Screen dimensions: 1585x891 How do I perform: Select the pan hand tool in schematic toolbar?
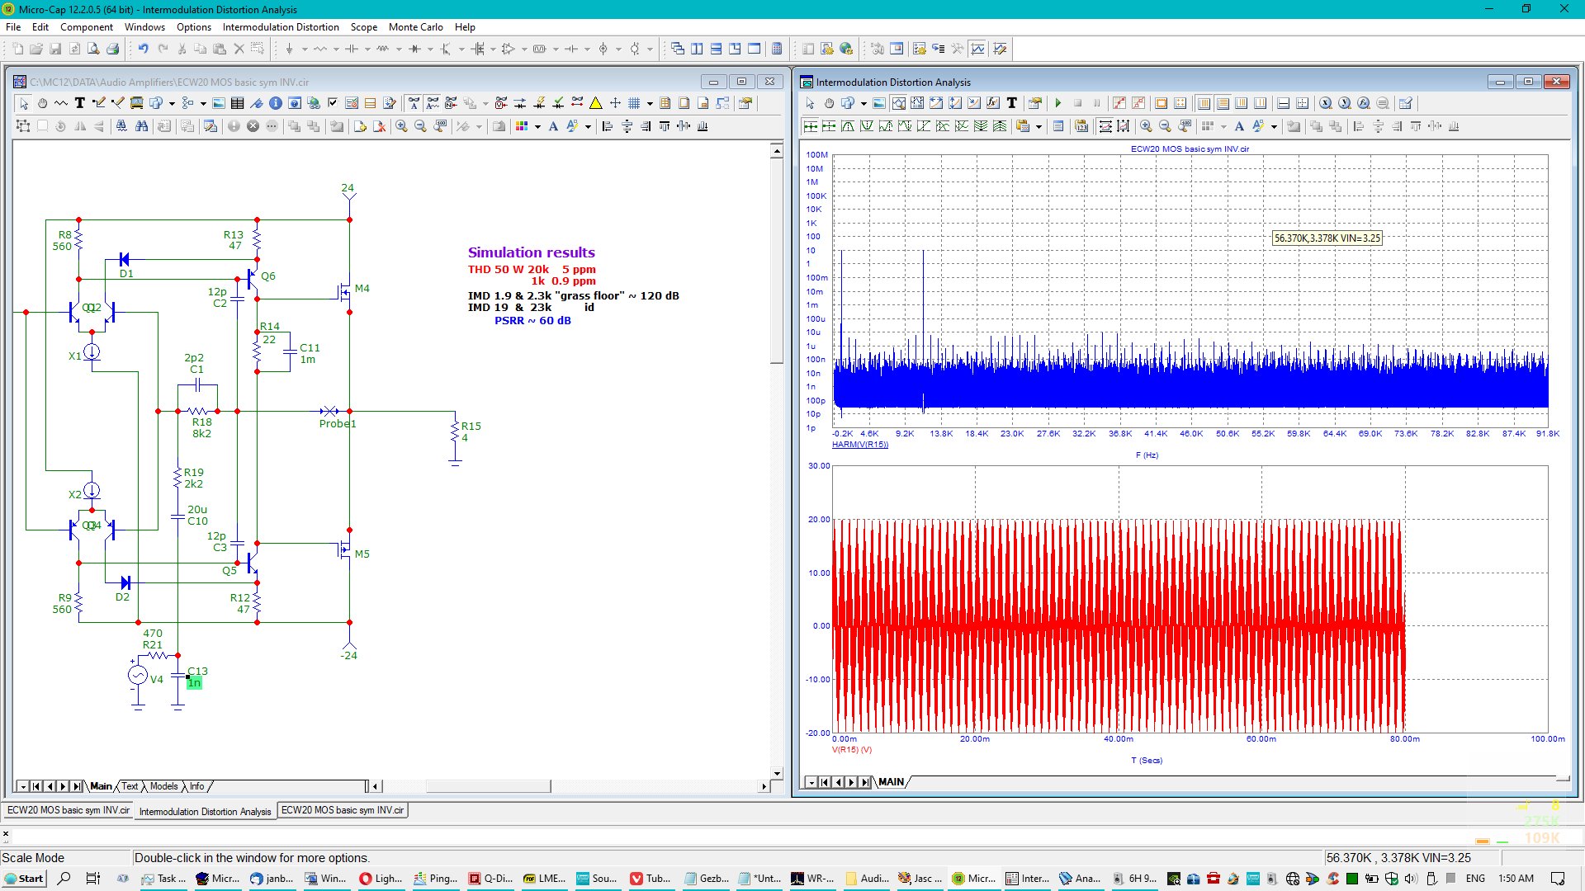pyautogui.click(x=42, y=103)
